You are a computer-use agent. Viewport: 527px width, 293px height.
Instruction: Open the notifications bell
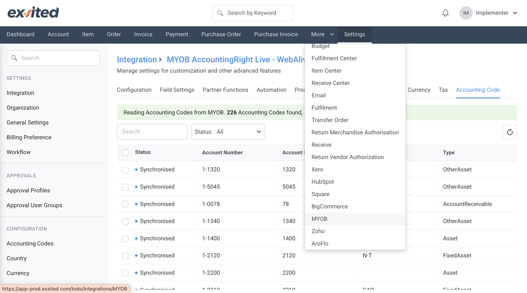click(x=445, y=13)
